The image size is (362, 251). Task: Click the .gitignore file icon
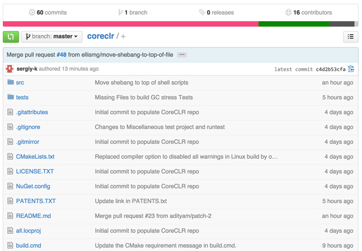(x=10, y=127)
